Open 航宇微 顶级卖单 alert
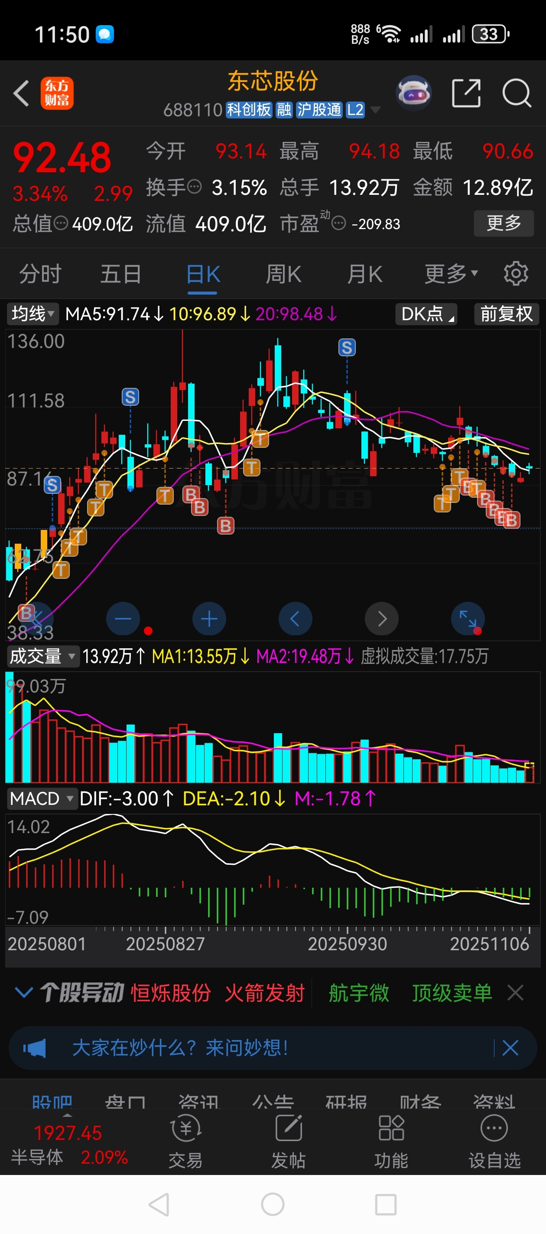This screenshot has width=546, height=1234. click(410, 993)
